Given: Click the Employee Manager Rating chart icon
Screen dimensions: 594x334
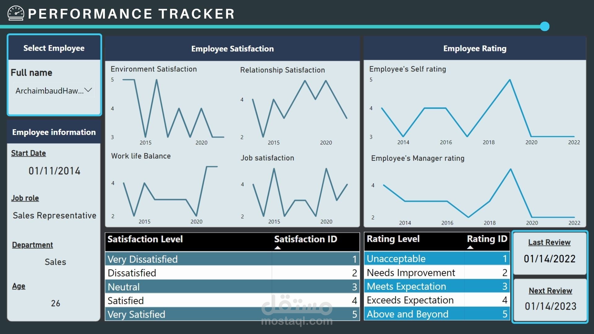Looking at the screenshot, I should (x=477, y=192).
